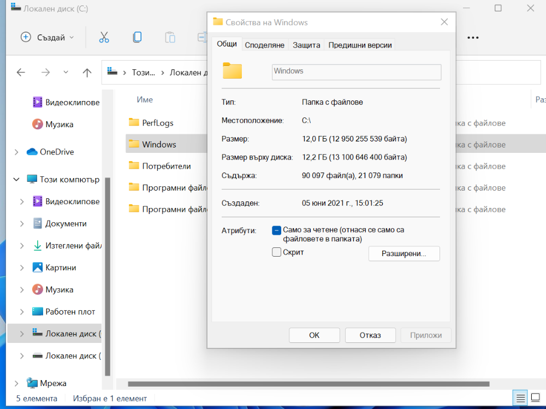Expand Работен плот tree node
546x409 pixels.
pos(22,312)
